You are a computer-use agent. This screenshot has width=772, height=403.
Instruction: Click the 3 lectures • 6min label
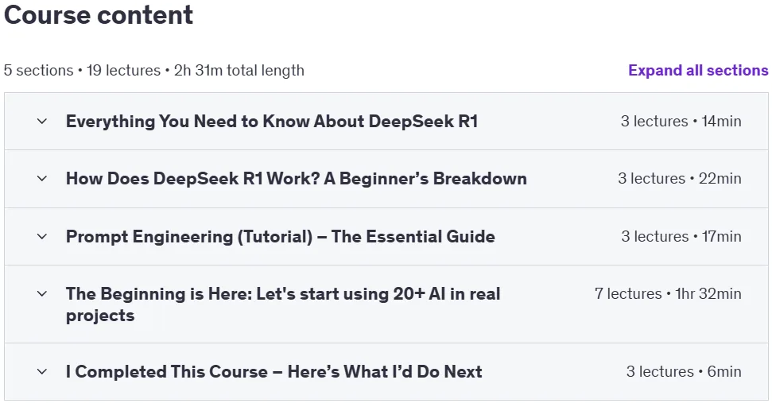pyautogui.click(x=684, y=372)
